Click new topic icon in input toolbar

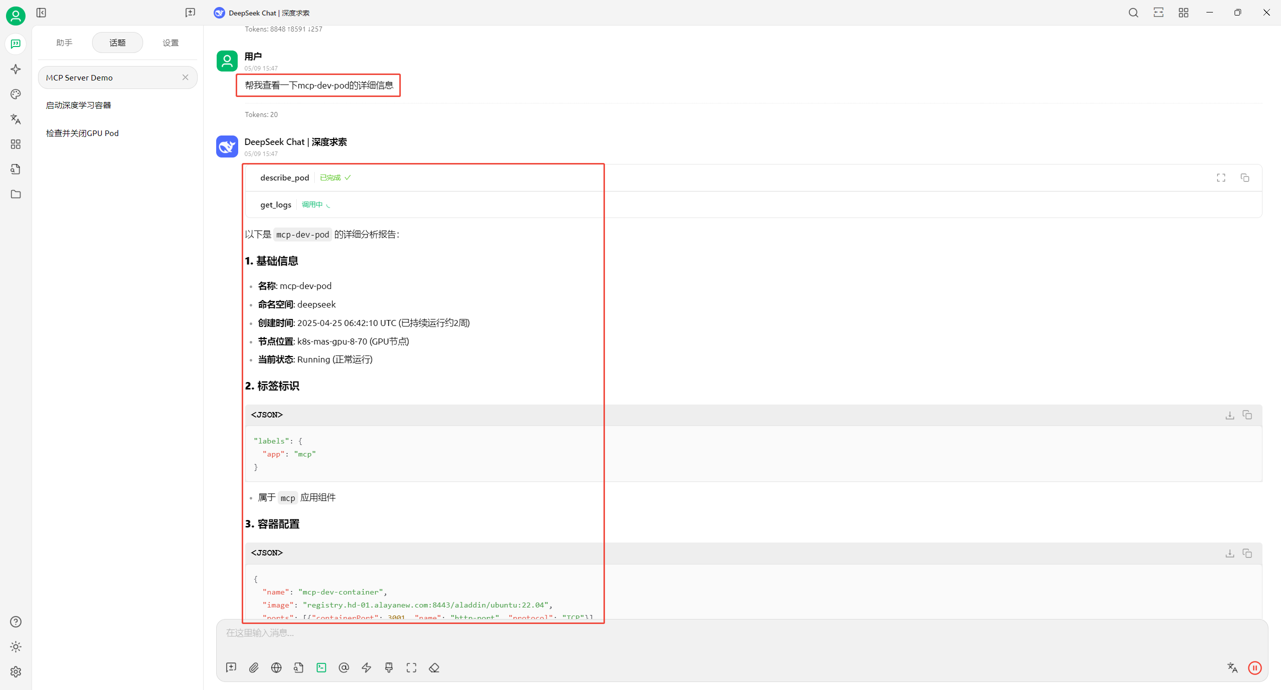pyautogui.click(x=231, y=667)
